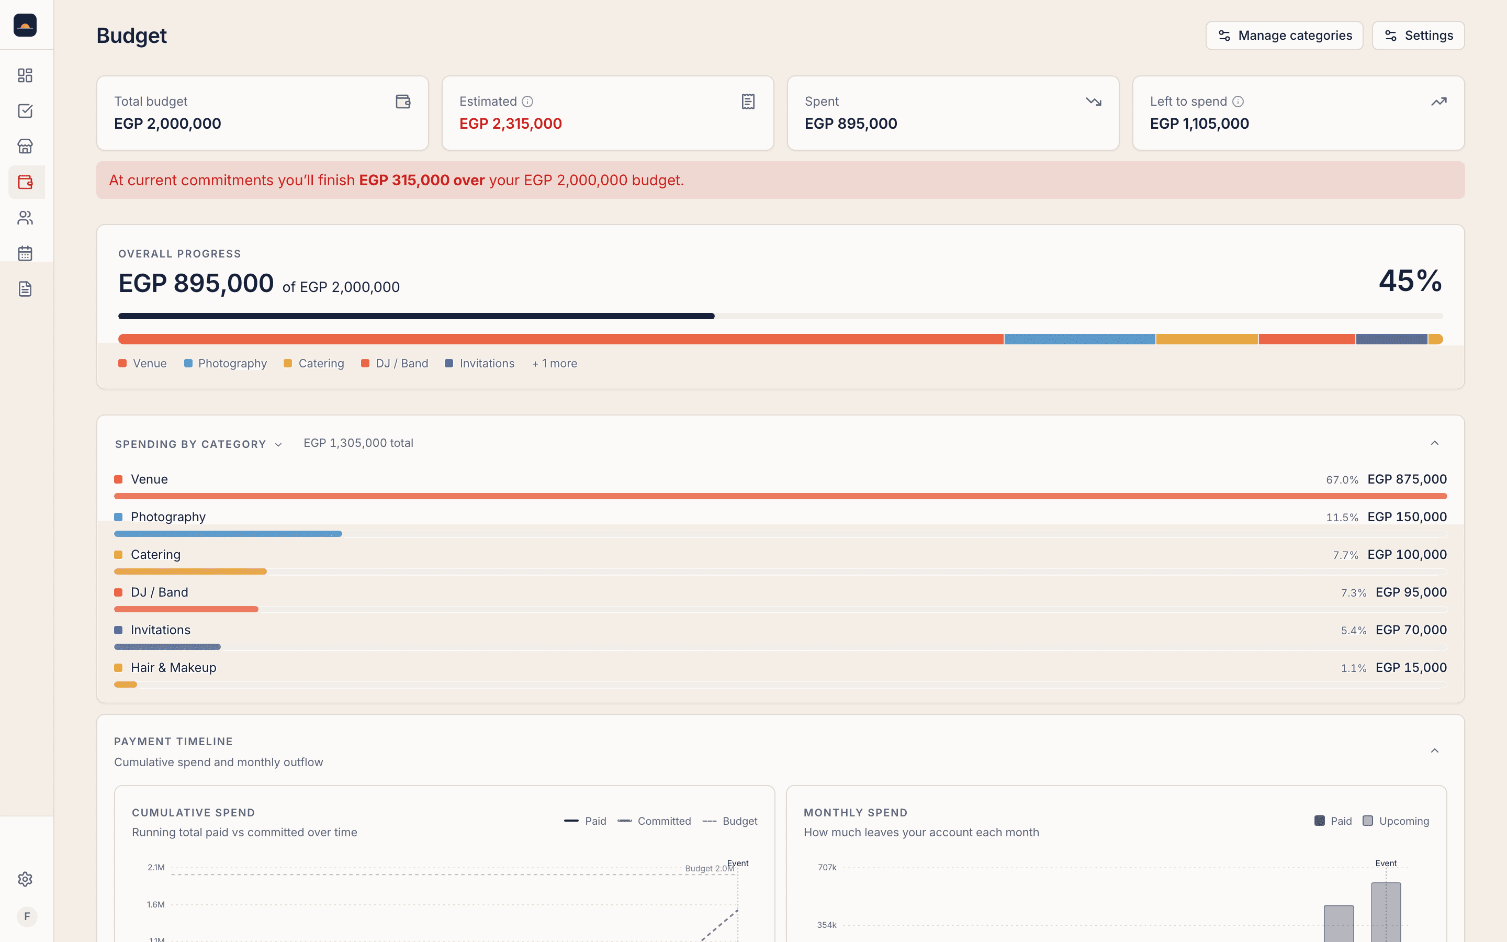Click the Spent EGP 895,000 card
Viewport: 1507px width, 942px height.
click(953, 113)
